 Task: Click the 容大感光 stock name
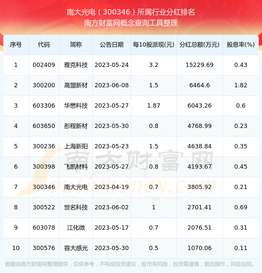point(76,248)
